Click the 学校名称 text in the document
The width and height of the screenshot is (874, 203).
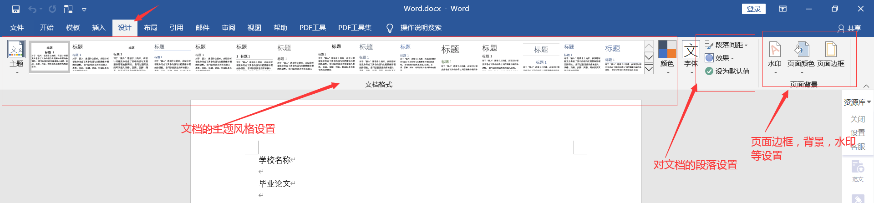pos(274,160)
